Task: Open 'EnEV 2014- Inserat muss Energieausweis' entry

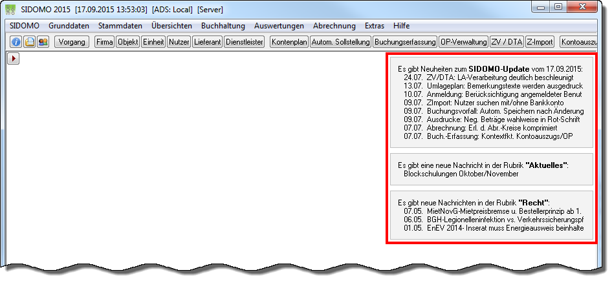Action: coord(505,228)
